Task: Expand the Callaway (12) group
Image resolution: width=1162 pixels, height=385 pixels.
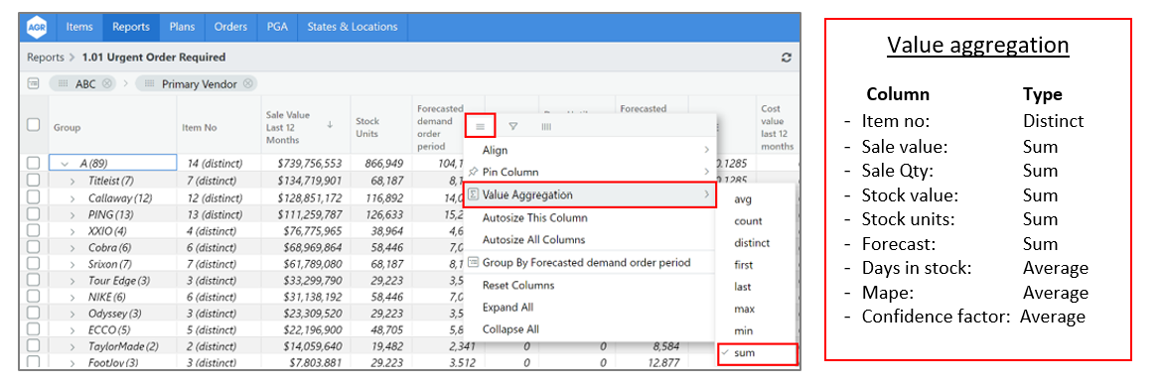Action: (x=73, y=198)
